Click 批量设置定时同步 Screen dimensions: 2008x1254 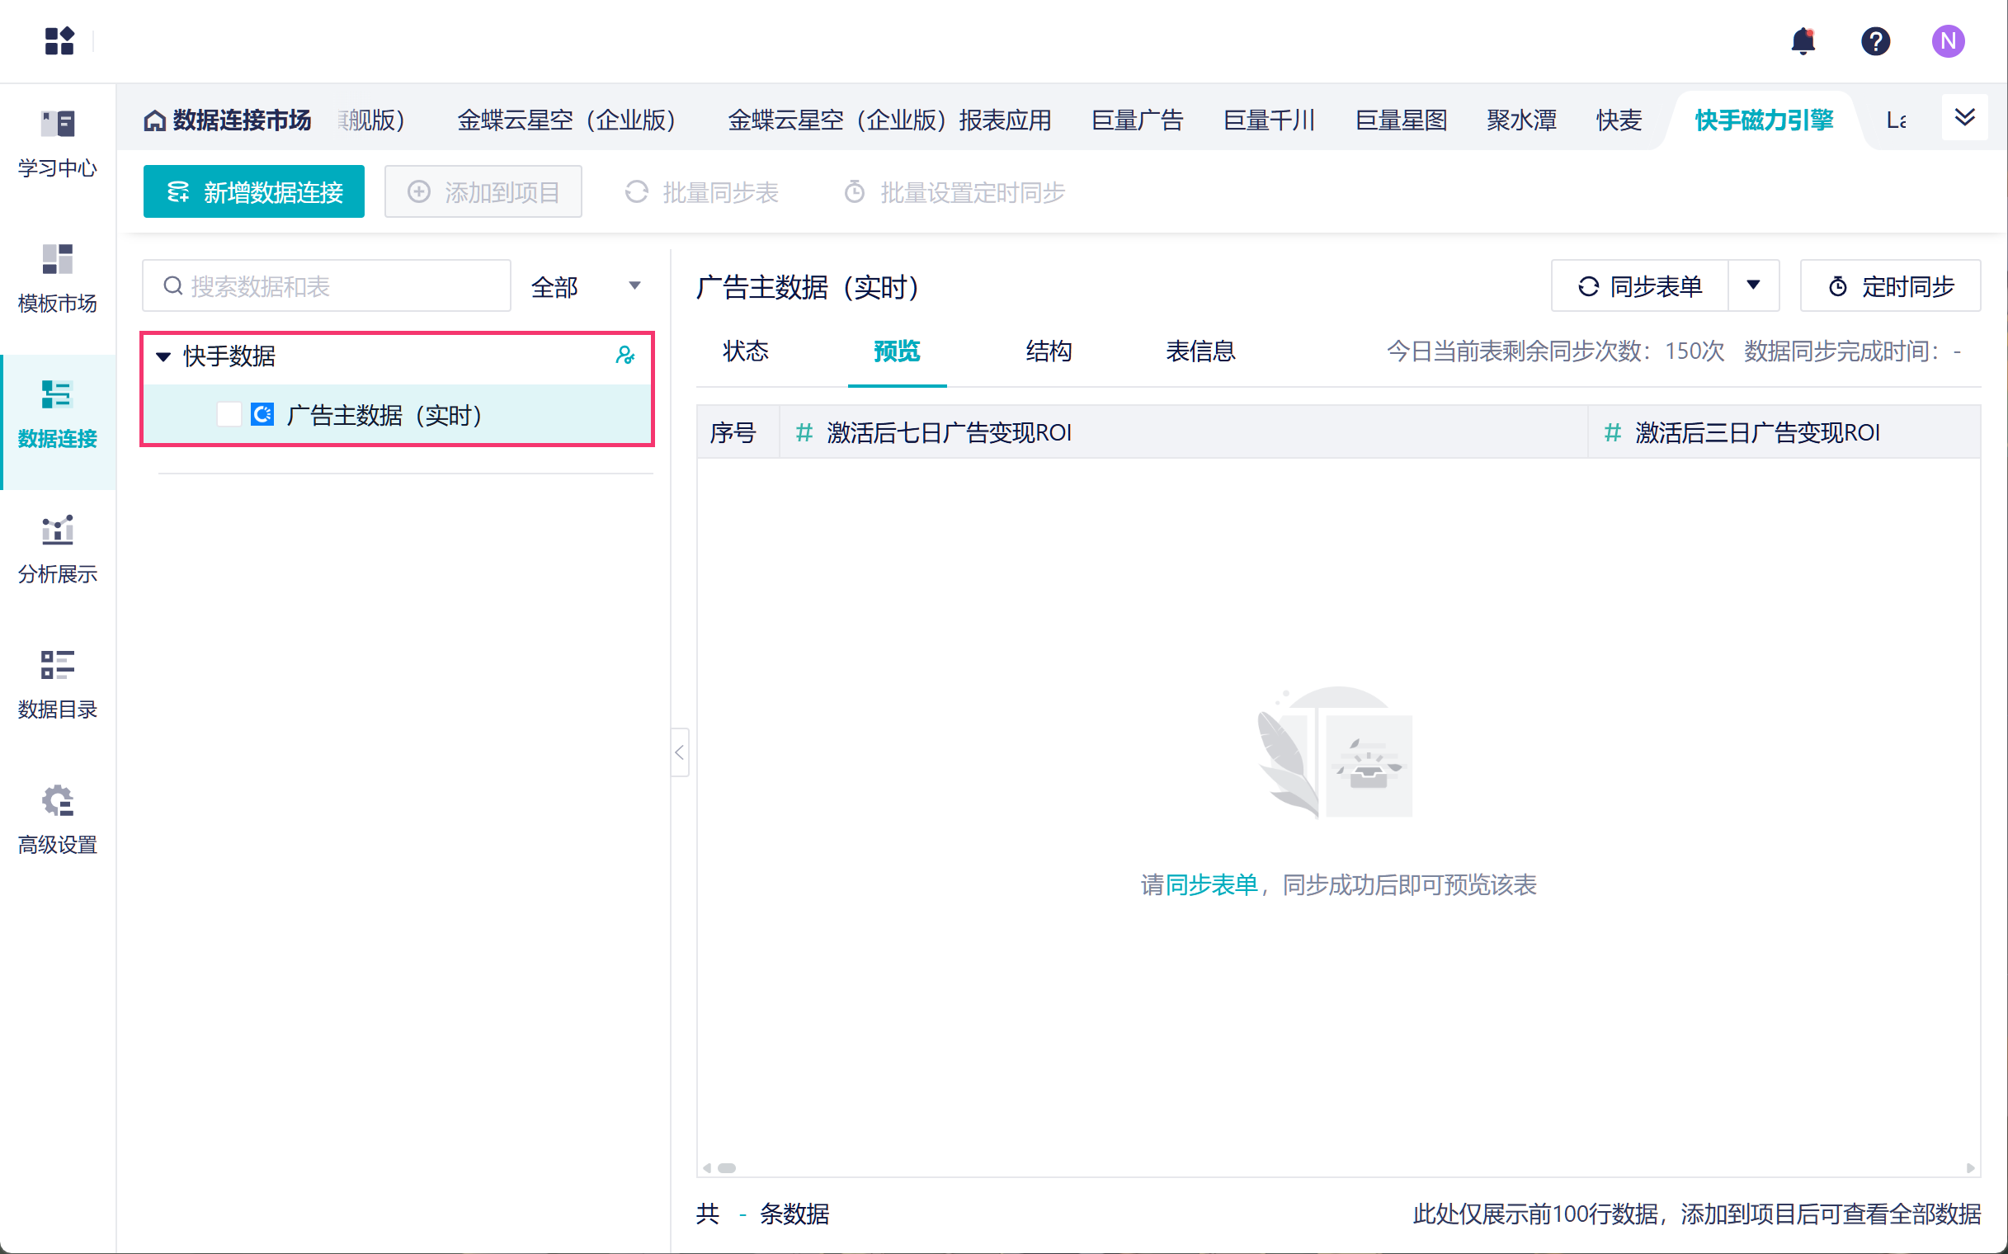[x=955, y=191]
